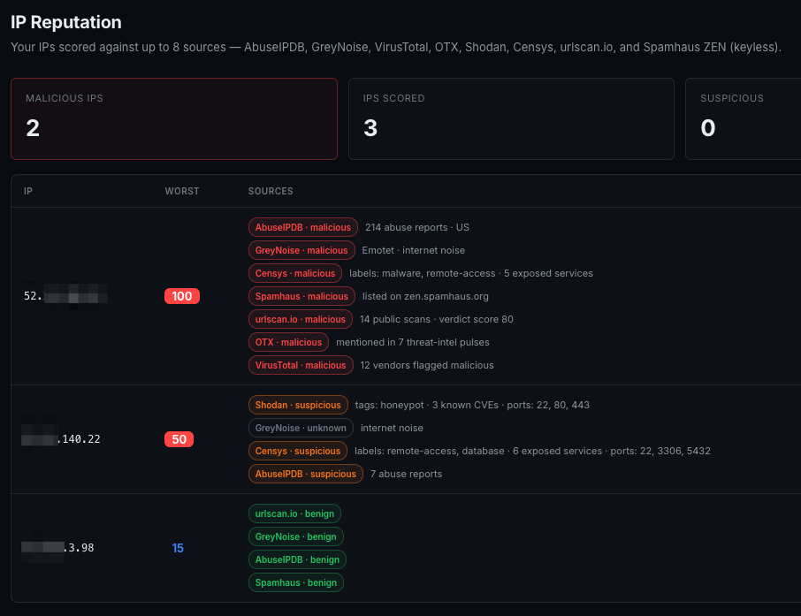
Task: Click the worst score 100 pill
Action: click(x=182, y=296)
